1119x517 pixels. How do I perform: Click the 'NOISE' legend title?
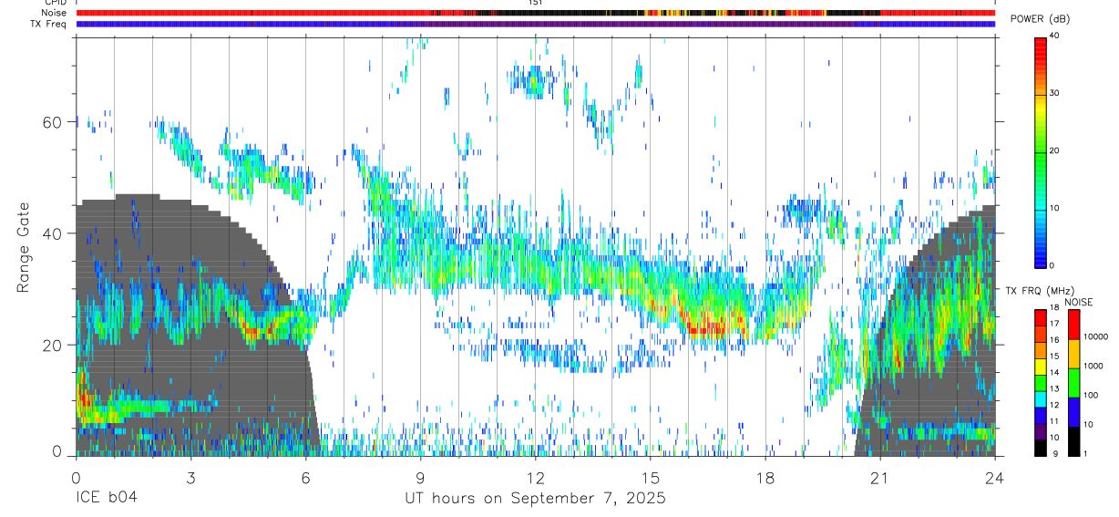click(1078, 302)
